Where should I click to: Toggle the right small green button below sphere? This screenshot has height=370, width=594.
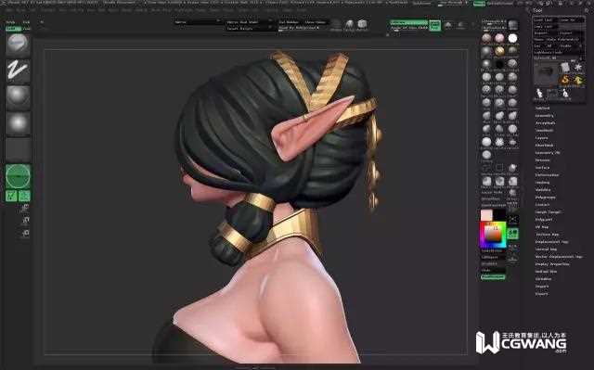[x=24, y=196]
